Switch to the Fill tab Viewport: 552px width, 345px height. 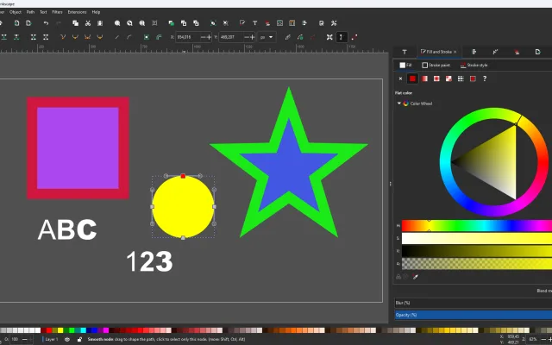405,66
